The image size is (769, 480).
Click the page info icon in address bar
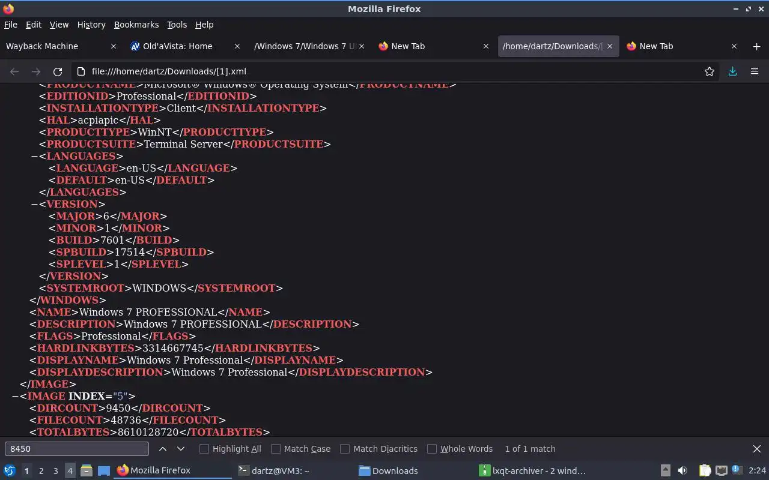81,71
